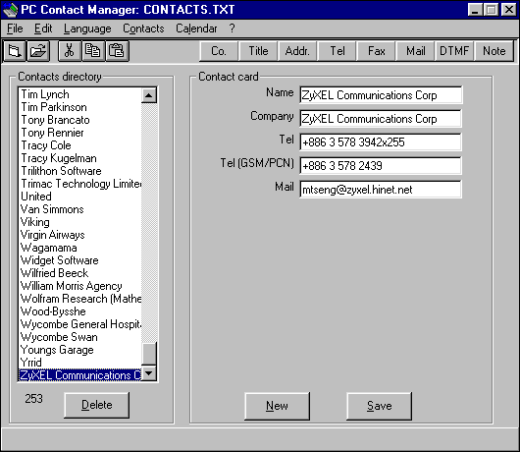Click the Cut scissors toolbar icon
This screenshot has width=520, height=452.
pyautogui.click(x=70, y=51)
